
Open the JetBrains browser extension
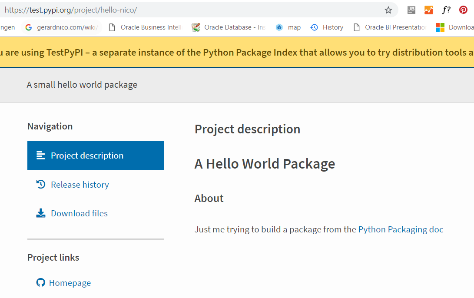tap(411, 10)
